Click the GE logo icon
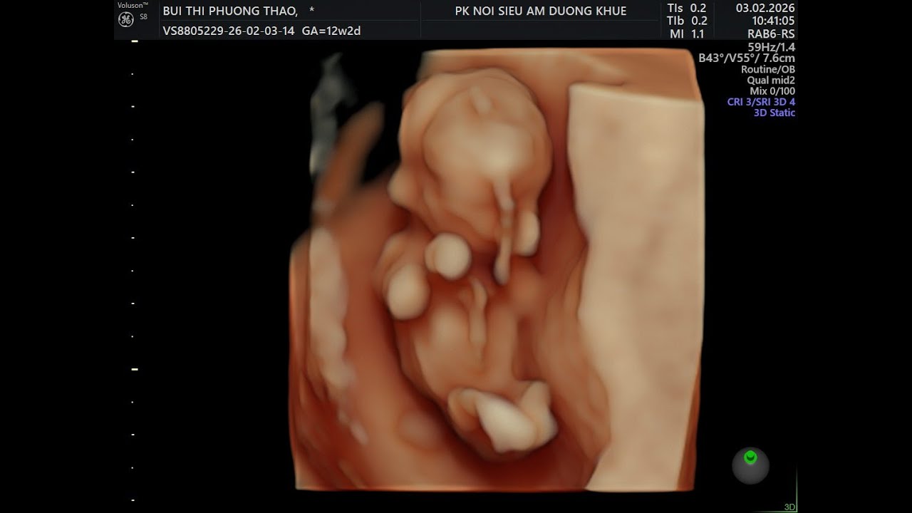The image size is (912, 513). pos(126,20)
